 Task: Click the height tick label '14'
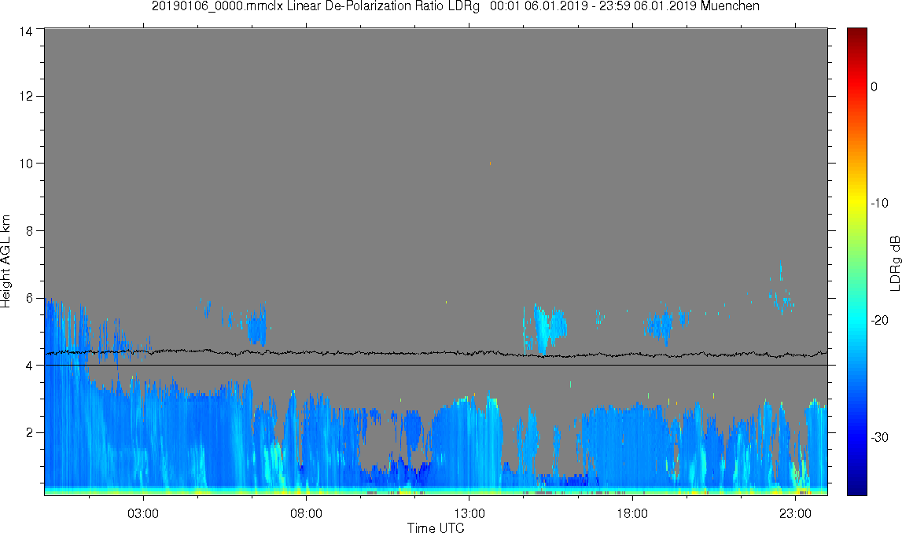click(25, 31)
